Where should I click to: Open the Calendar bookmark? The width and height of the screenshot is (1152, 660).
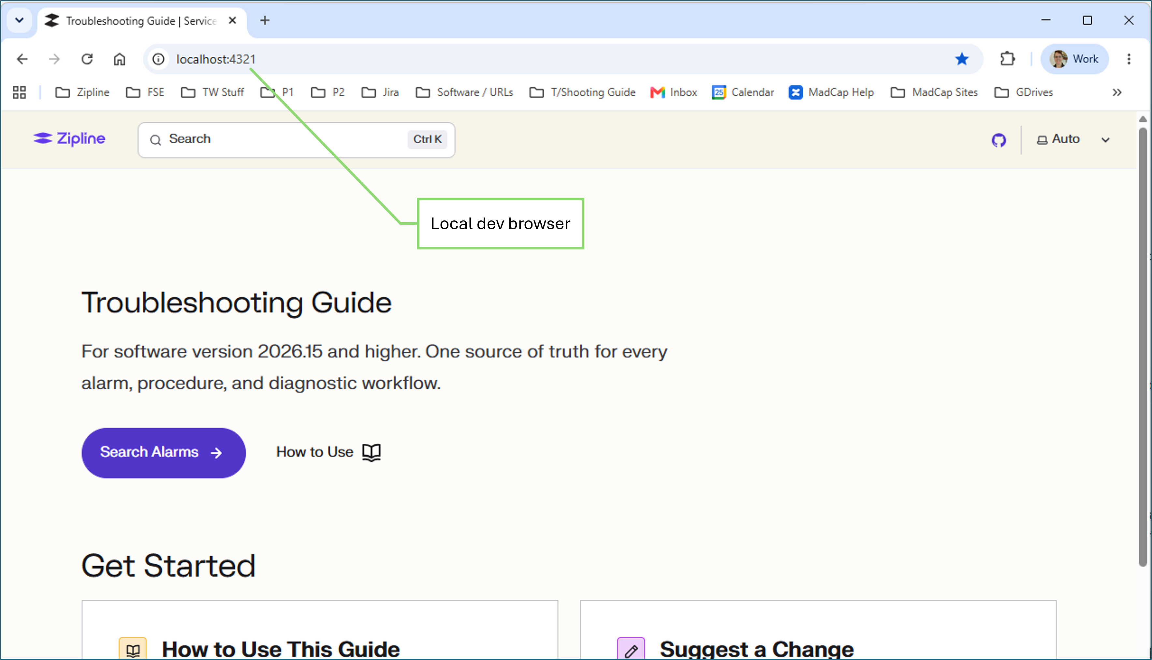click(743, 92)
